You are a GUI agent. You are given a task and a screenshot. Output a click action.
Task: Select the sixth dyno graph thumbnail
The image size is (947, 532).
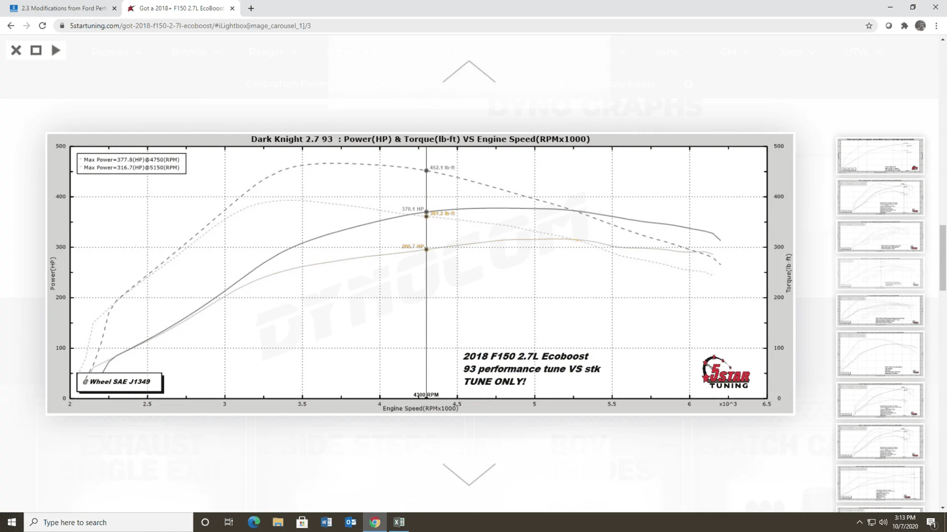[x=880, y=354]
